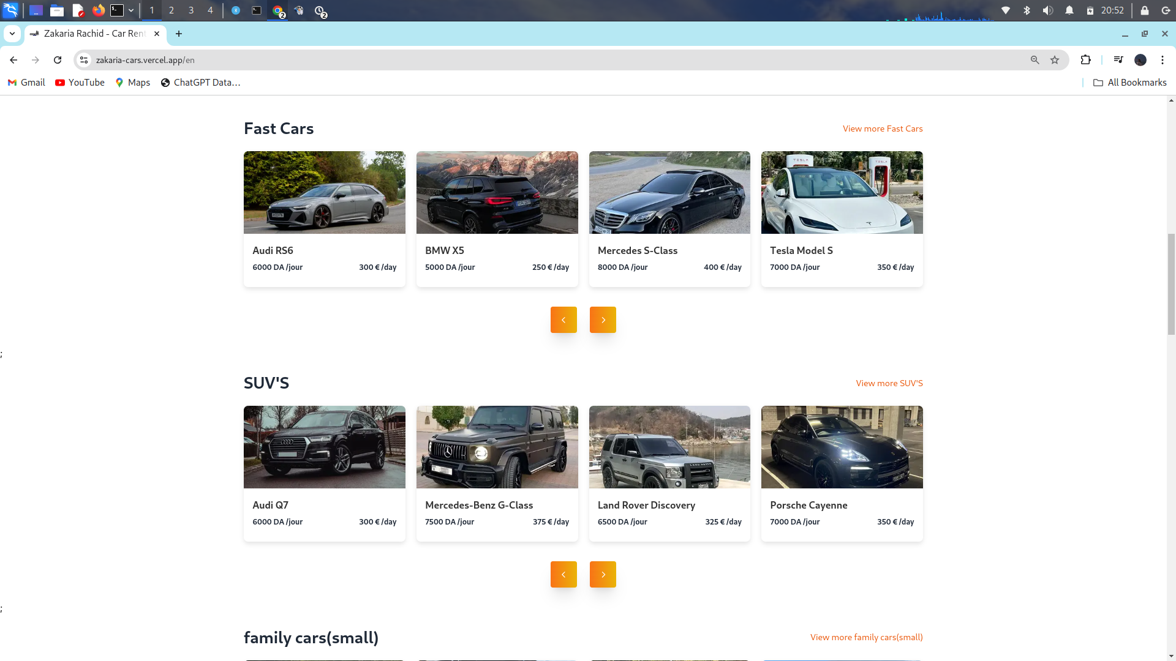The height and width of the screenshot is (661, 1176).
Task: Bookmark page with star icon
Action: click(x=1055, y=60)
